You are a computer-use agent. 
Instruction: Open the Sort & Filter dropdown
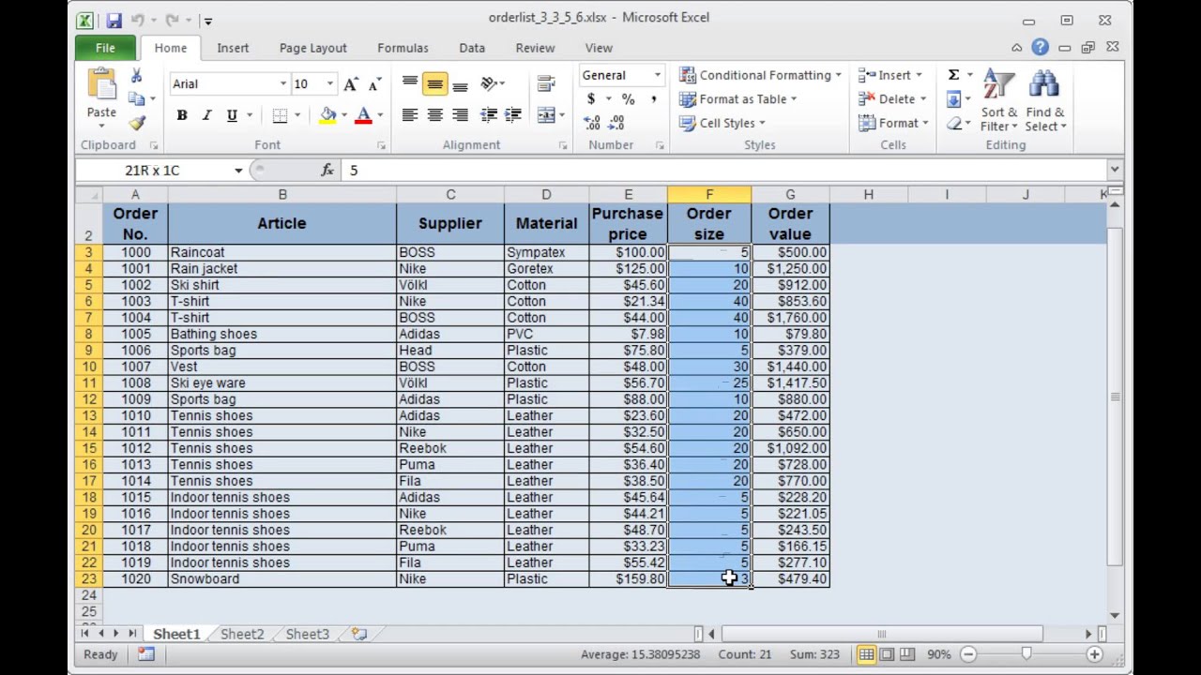point(999,100)
